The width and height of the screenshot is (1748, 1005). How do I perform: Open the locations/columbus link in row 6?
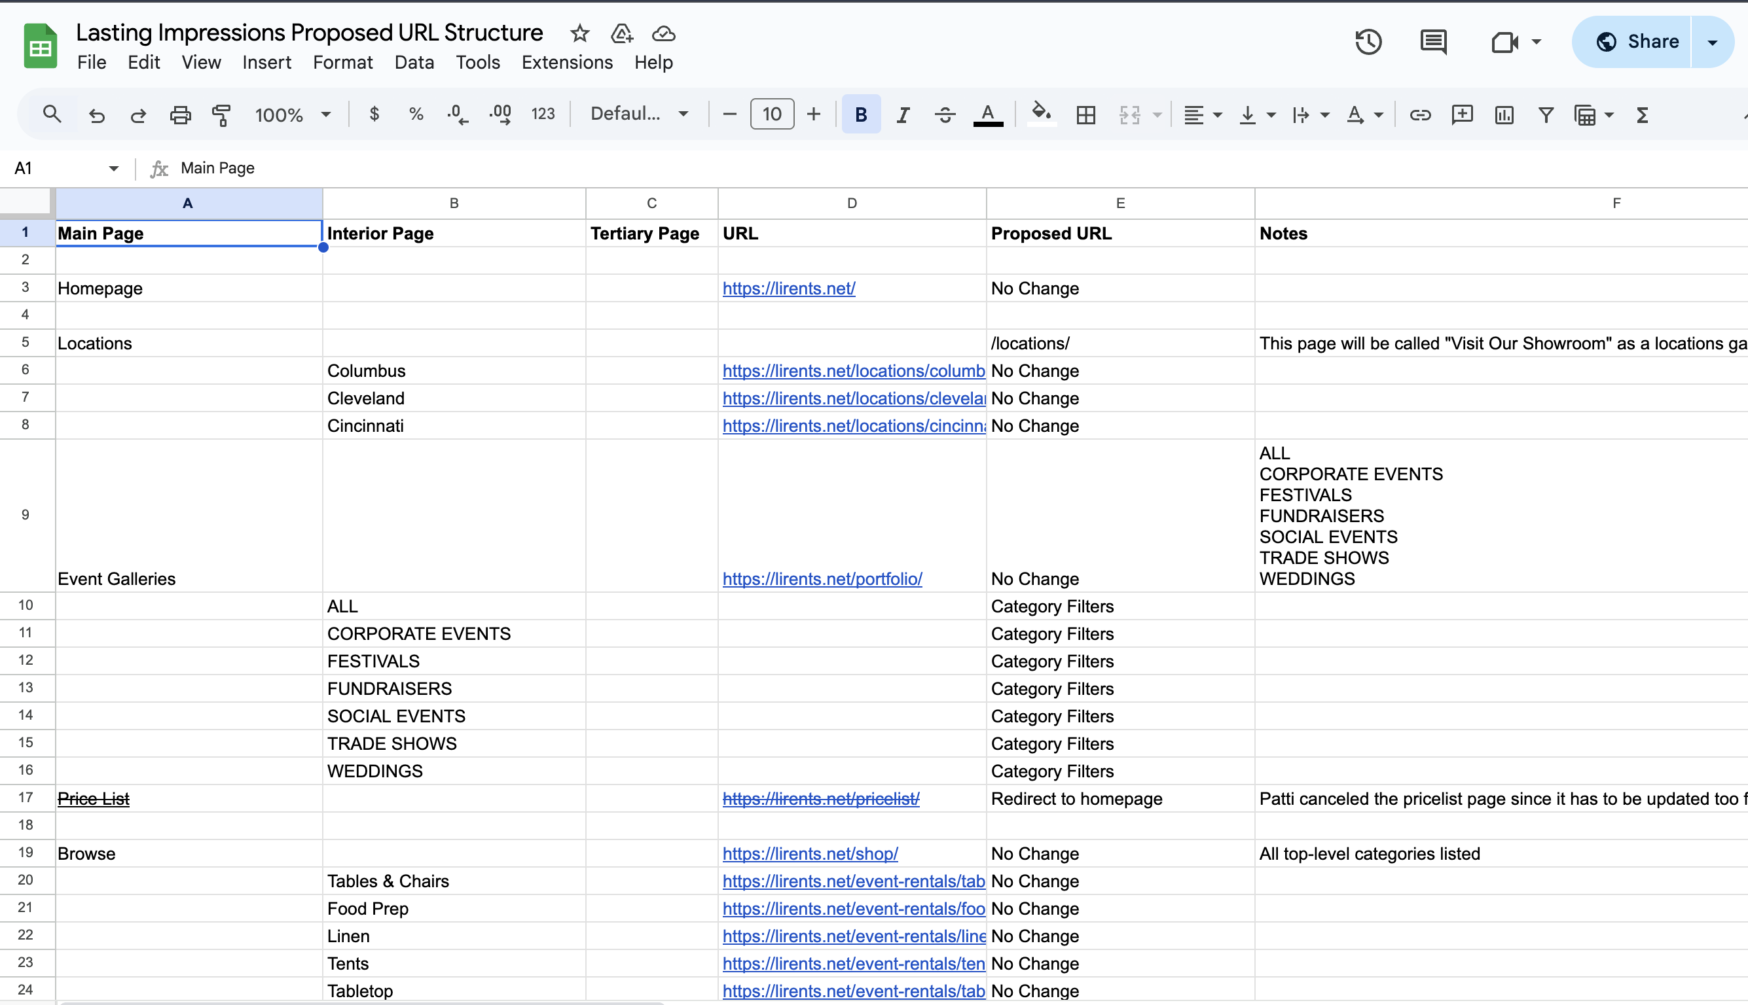pyautogui.click(x=854, y=371)
